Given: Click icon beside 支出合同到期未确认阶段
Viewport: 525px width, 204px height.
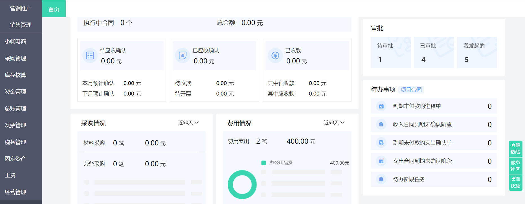Looking at the screenshot, I should click(381, 161).
